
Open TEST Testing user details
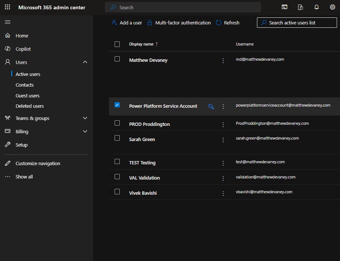tap(142, 163)
